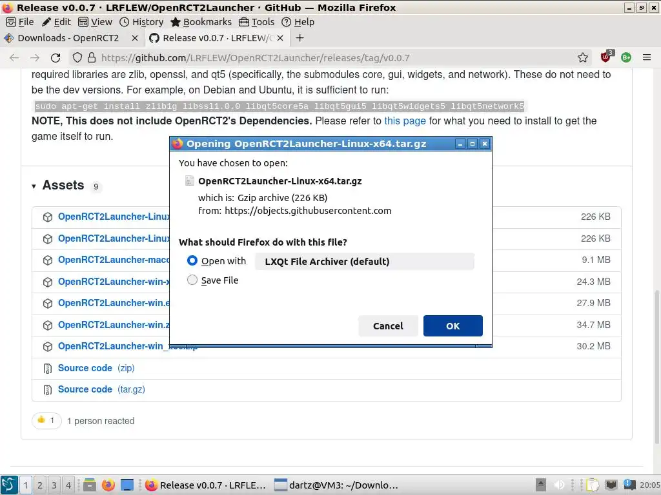Viewport: 661px width, 495px height.
Task: Select the Open with radio button
Action: pos(192,261)
